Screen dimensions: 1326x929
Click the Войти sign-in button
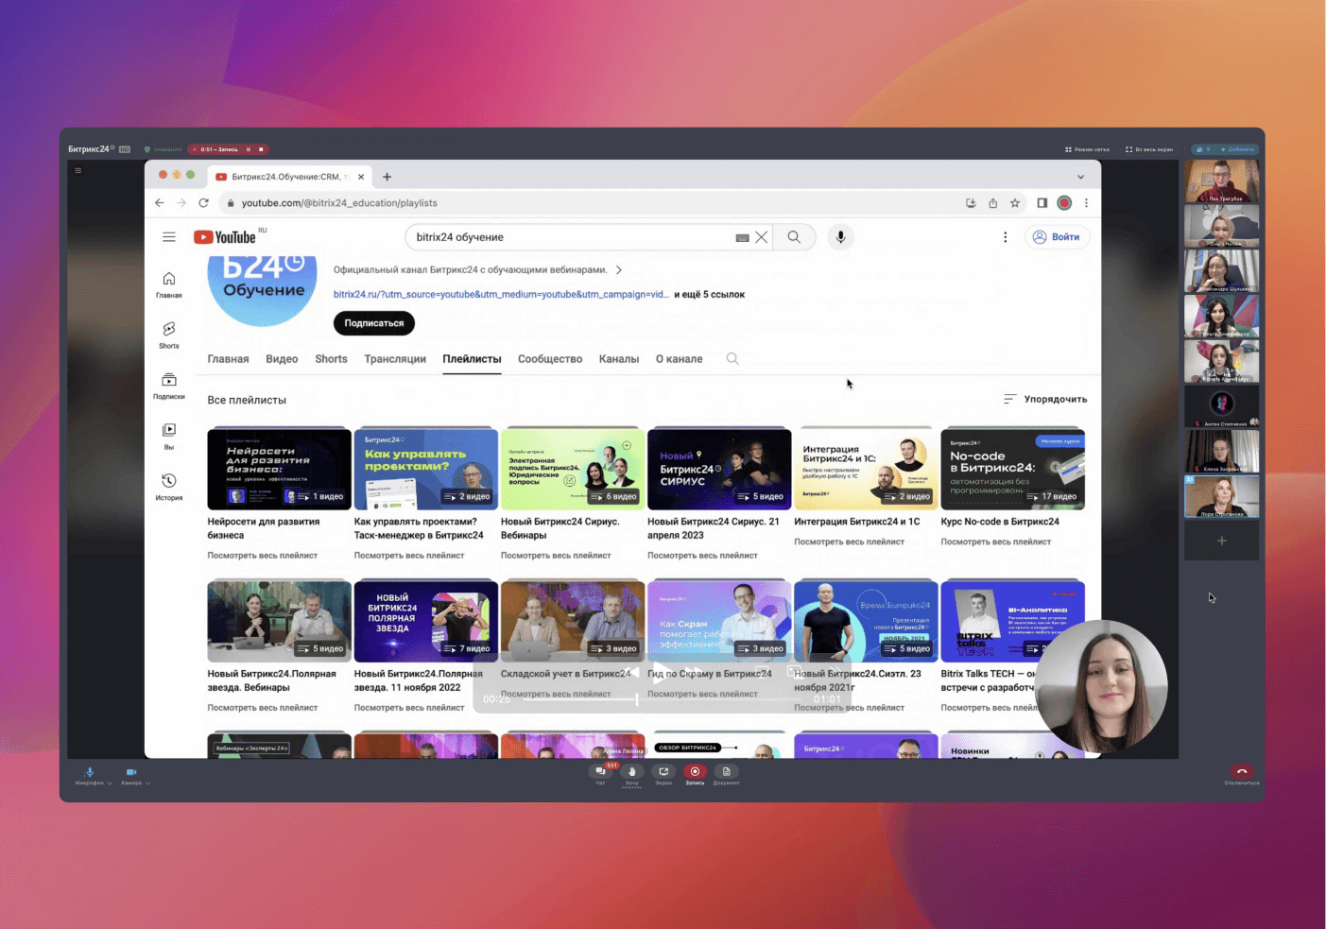1057,237
